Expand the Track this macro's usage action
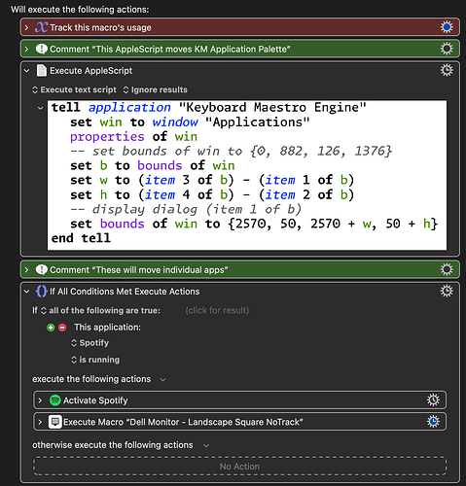 [27, 27]
